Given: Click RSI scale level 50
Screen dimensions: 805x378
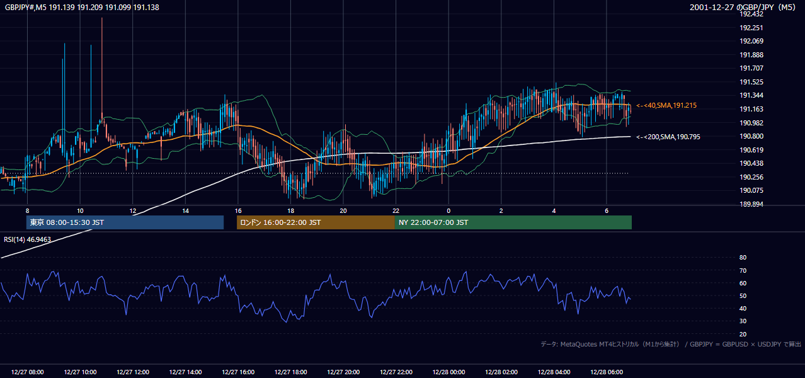Looking at the screenshot, I should 743,295.
